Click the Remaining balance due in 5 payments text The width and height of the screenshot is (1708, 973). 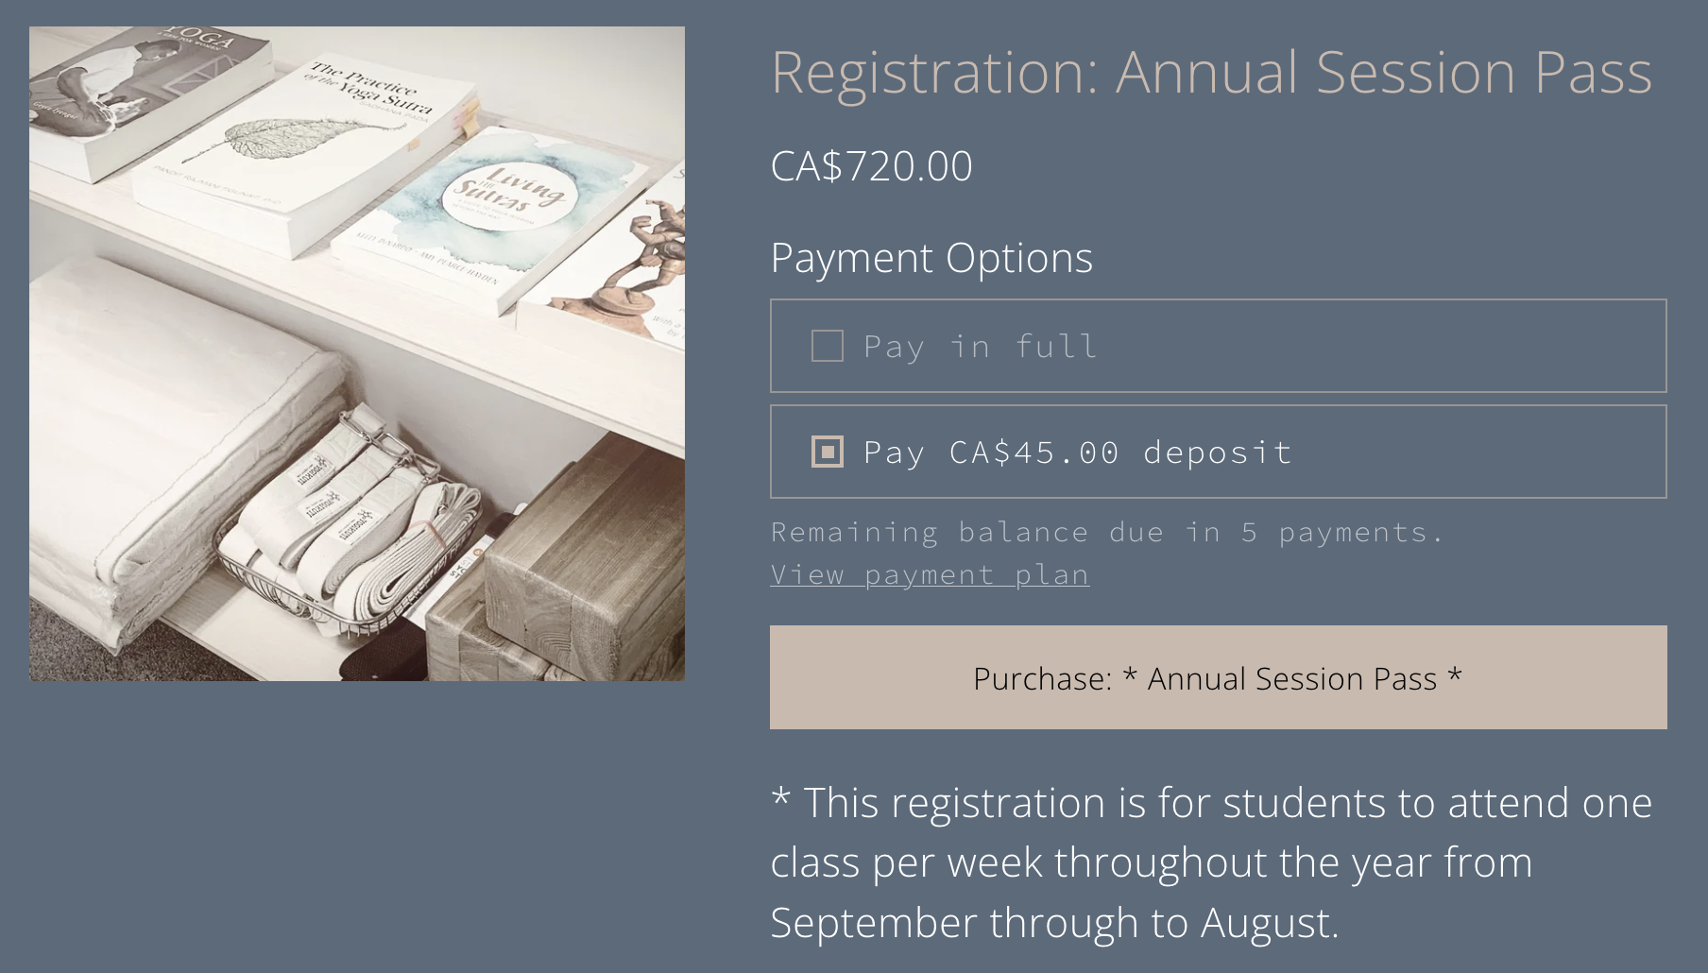1107,533
